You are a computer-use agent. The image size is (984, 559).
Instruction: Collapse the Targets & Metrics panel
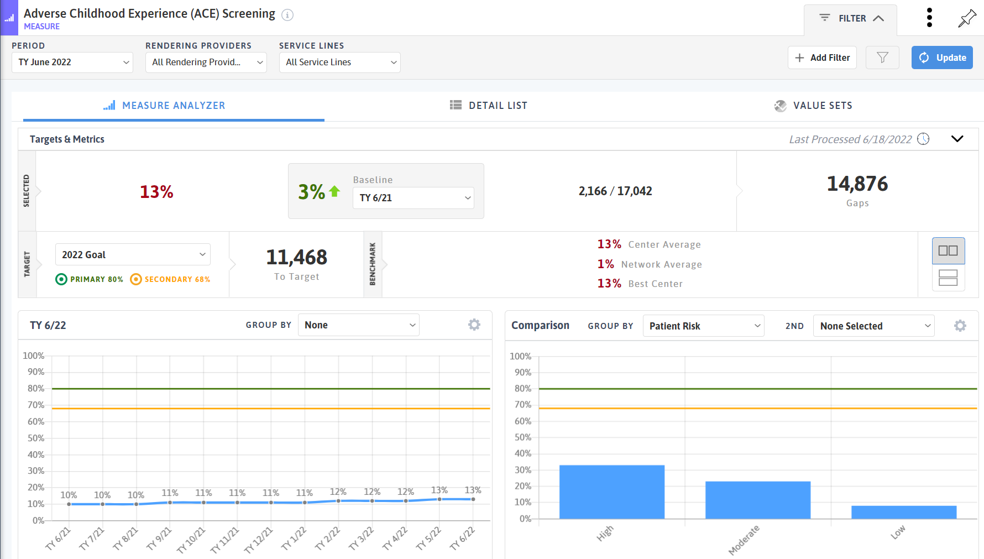click(x=957, y=139)
